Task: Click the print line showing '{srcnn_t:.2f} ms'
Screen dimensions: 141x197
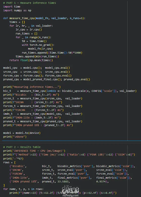Action: (32, 102)
